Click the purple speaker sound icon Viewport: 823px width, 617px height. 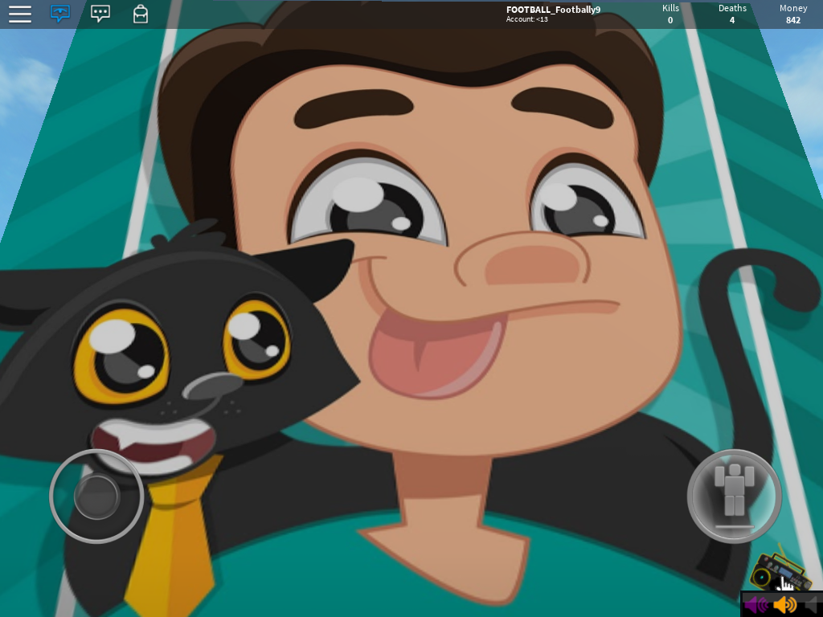coord(756,604)
